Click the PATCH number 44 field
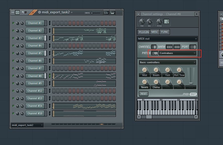 point(155,53)
